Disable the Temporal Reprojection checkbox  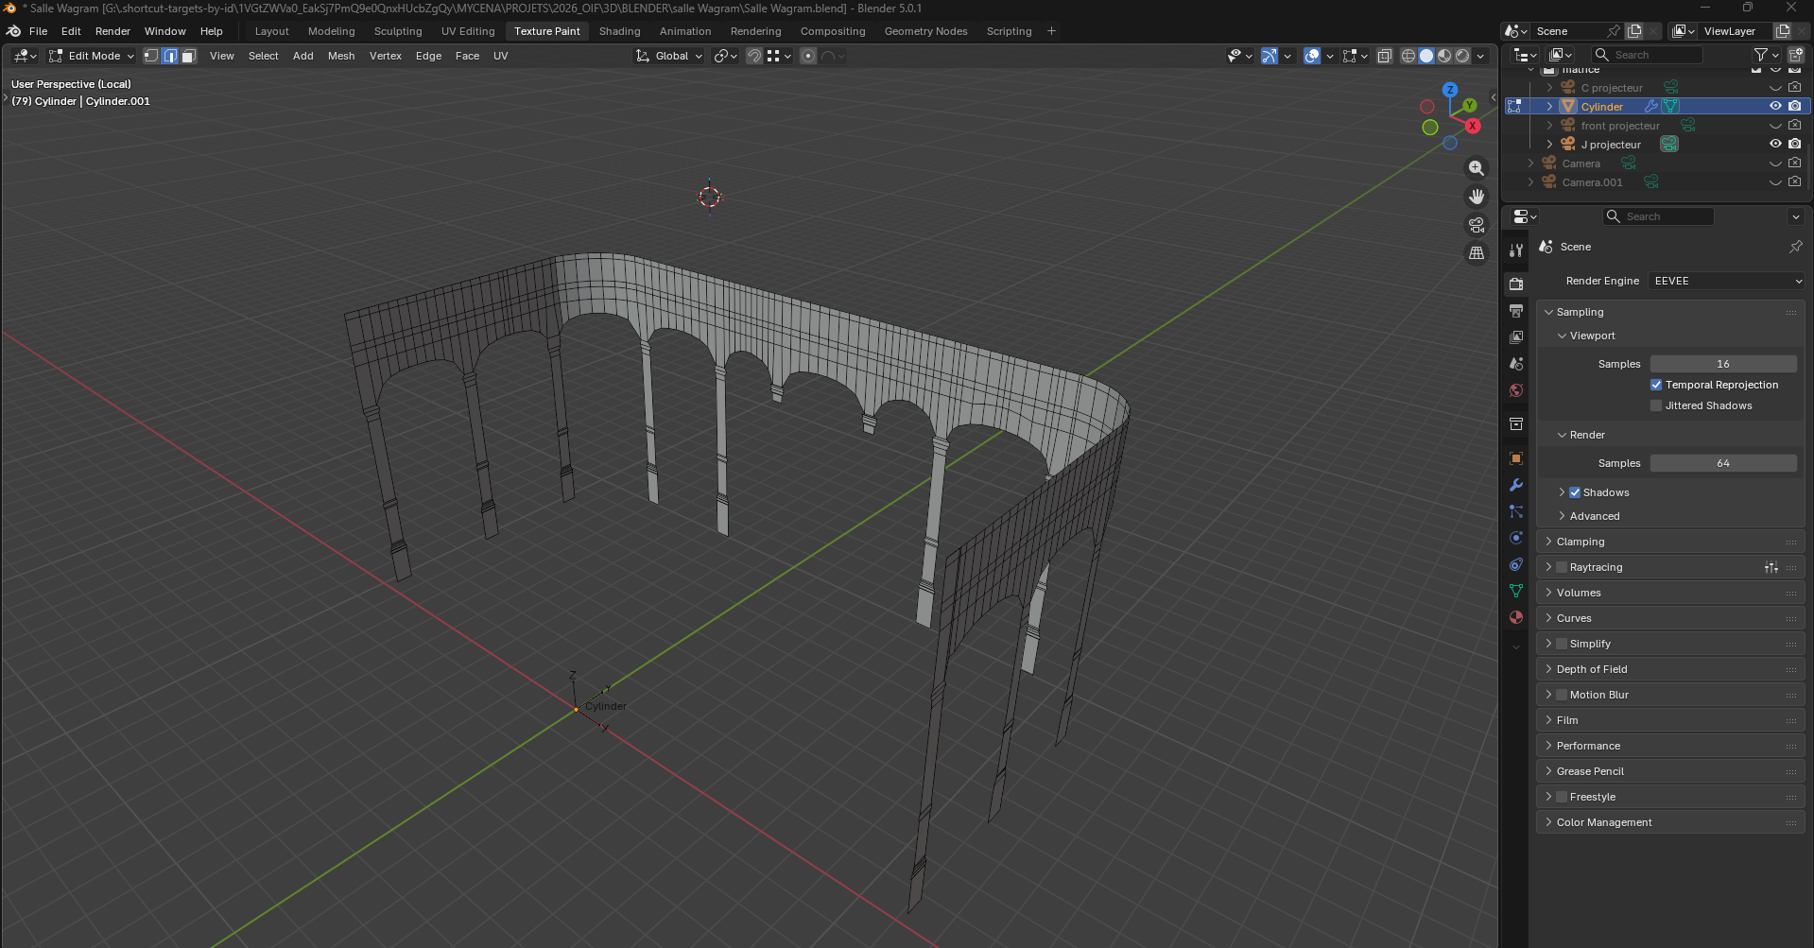pyautogui.click(x=1656, y=385)
